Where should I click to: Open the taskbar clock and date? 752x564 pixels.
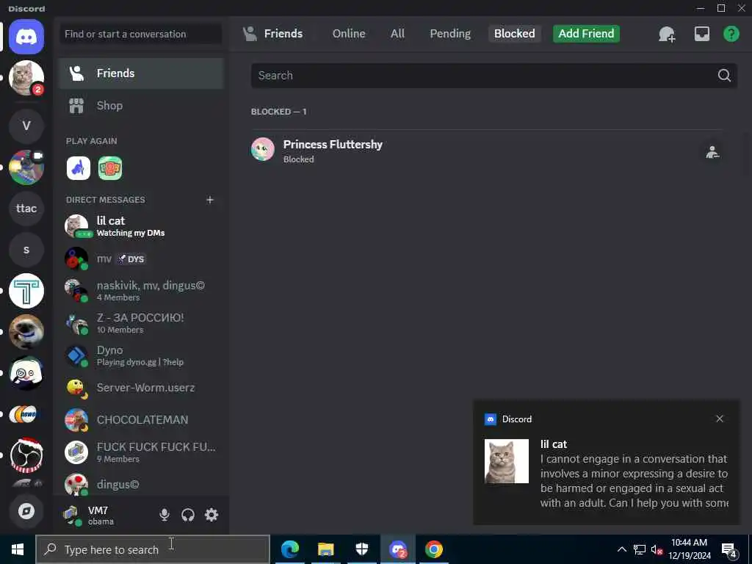point(689,549)
